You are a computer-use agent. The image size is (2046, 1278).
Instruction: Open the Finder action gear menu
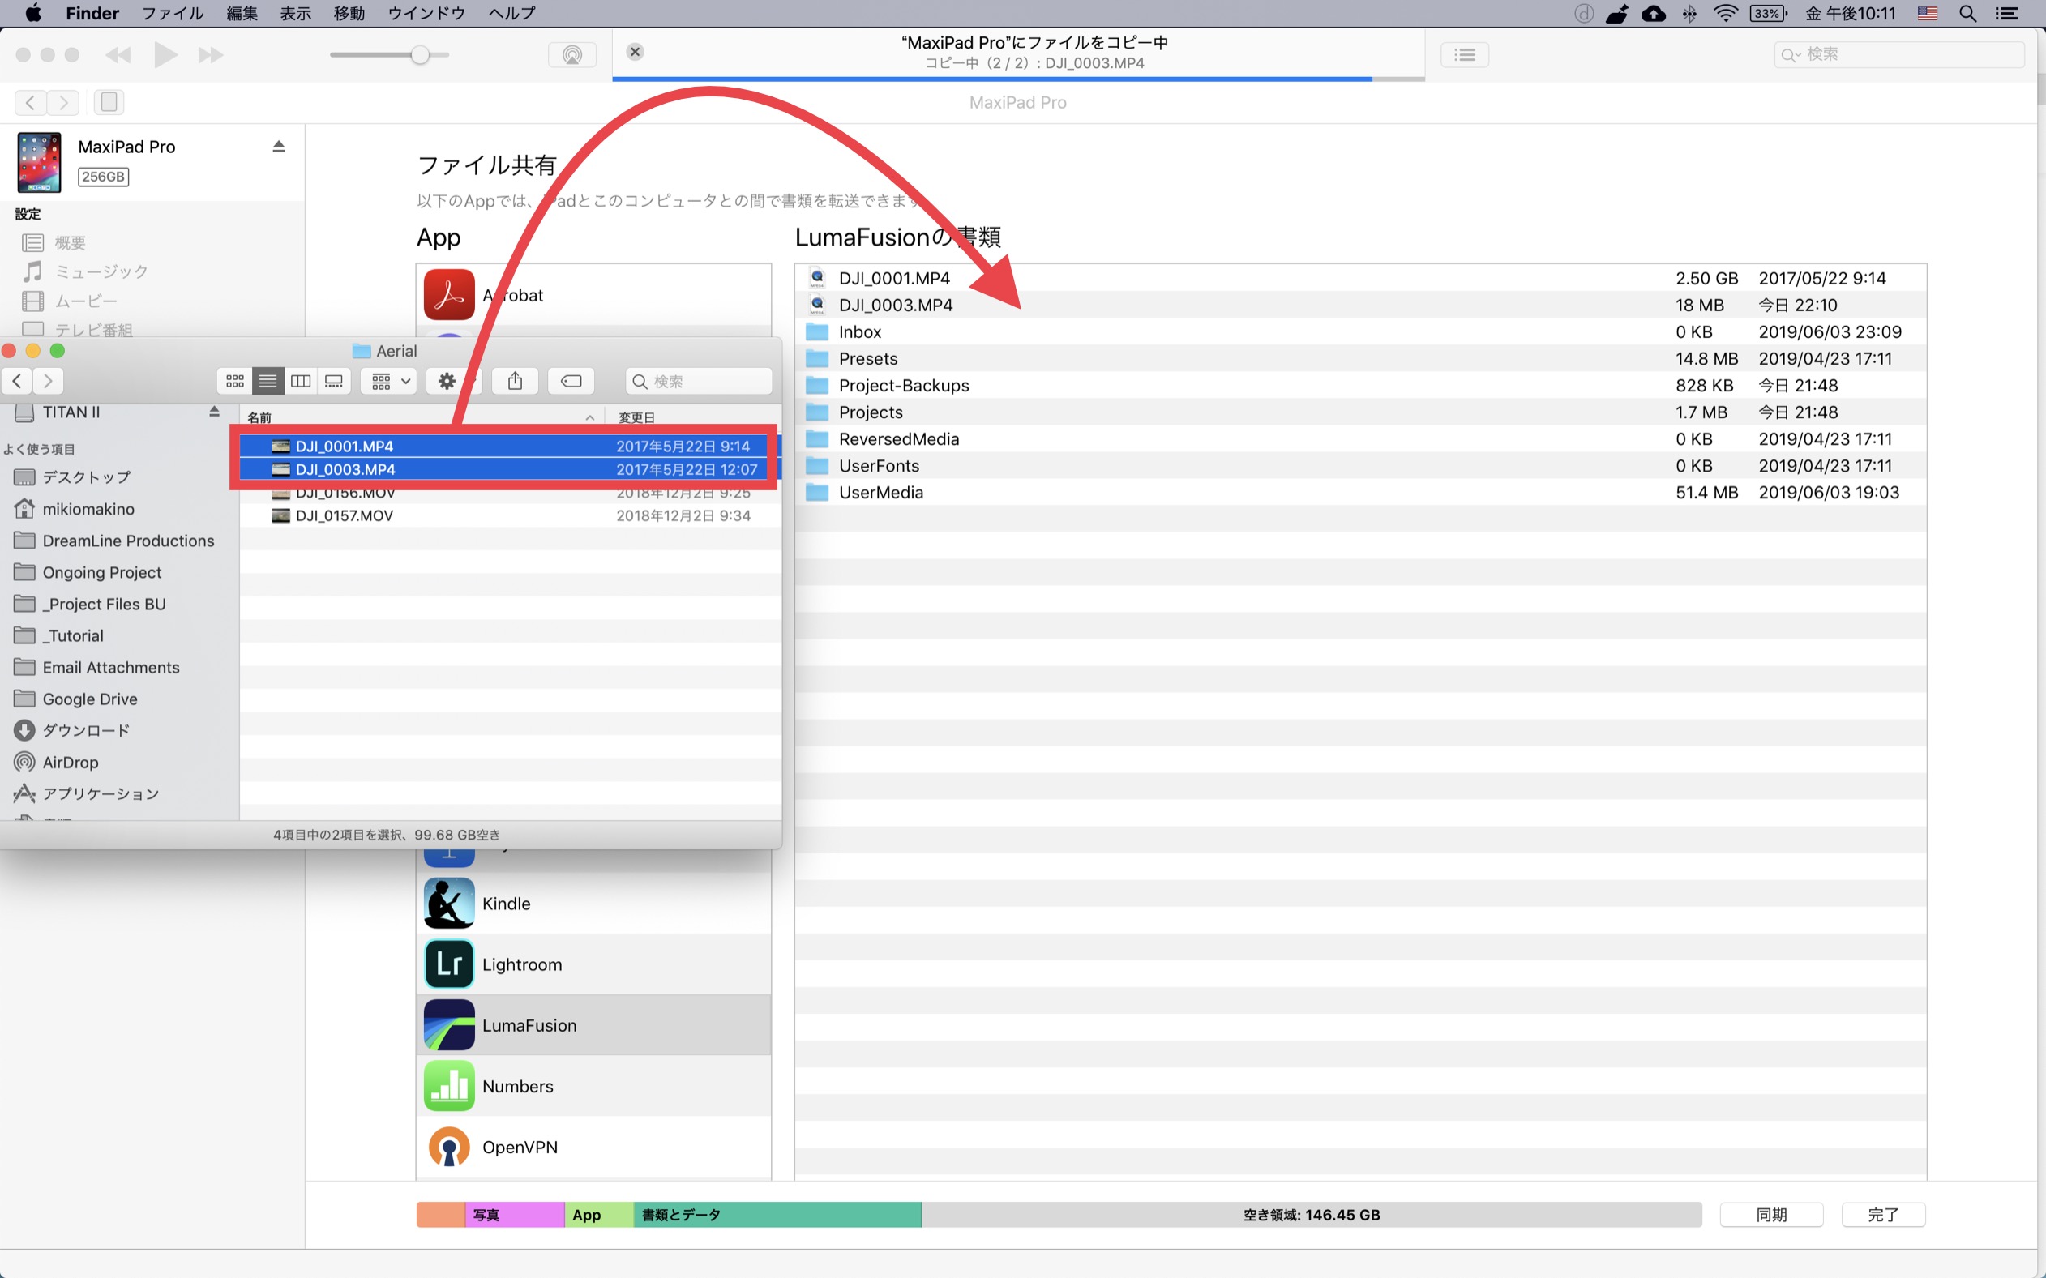pyautogui.click(x=447, y=381)
